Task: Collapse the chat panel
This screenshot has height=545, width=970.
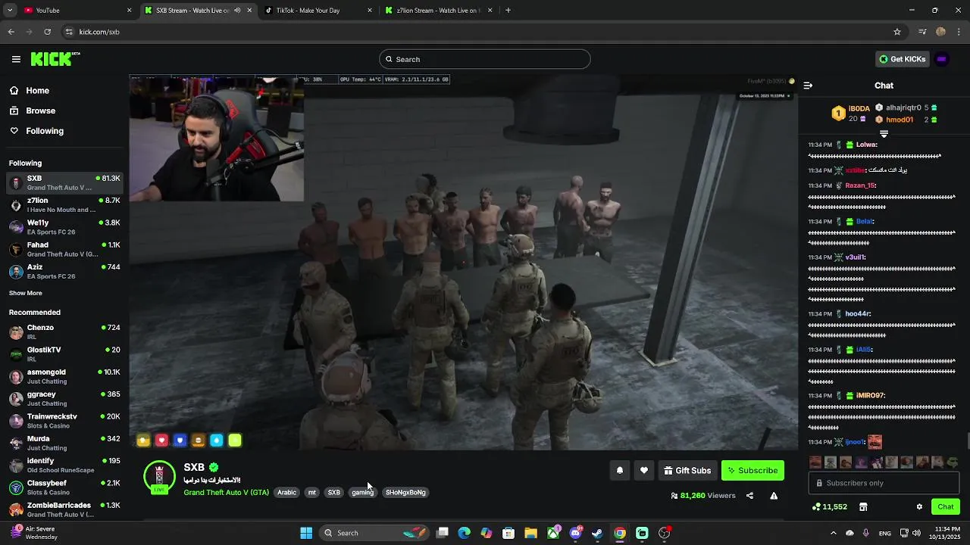Action: [808, 86]
